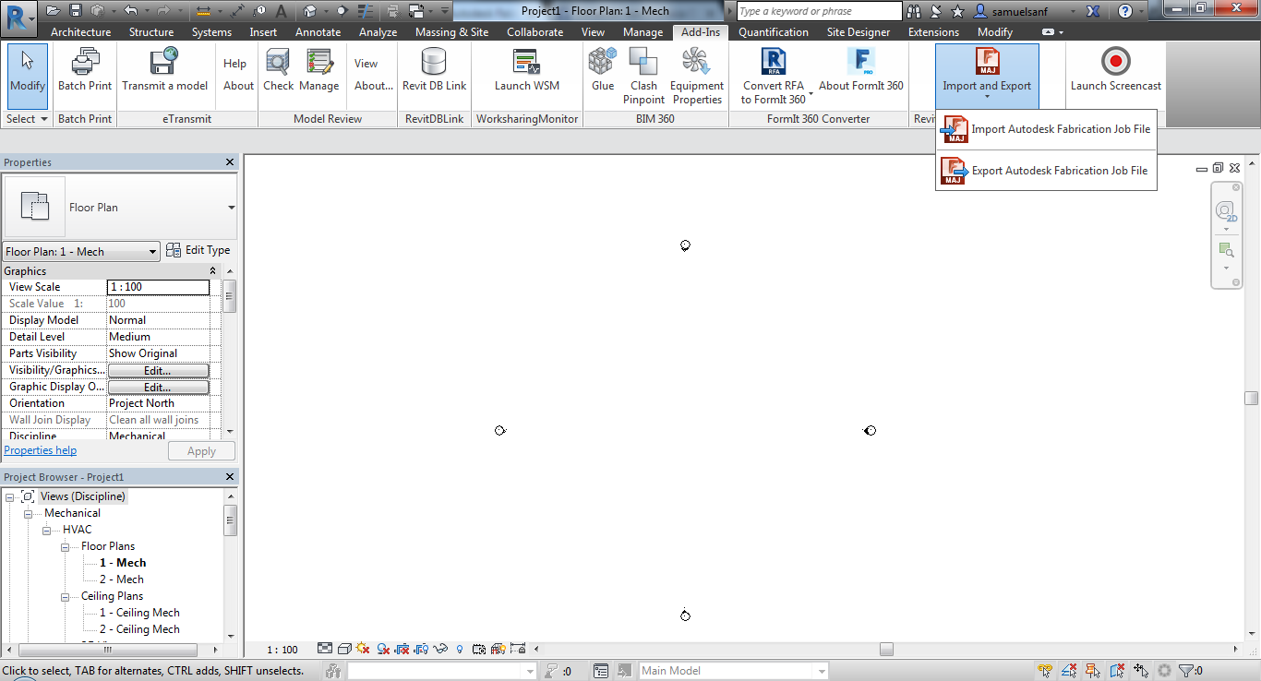Viewport: 1261px width, 681px height.
Task: Launch WSM Worksharing Monitor
Action: [x=526, y=70]
